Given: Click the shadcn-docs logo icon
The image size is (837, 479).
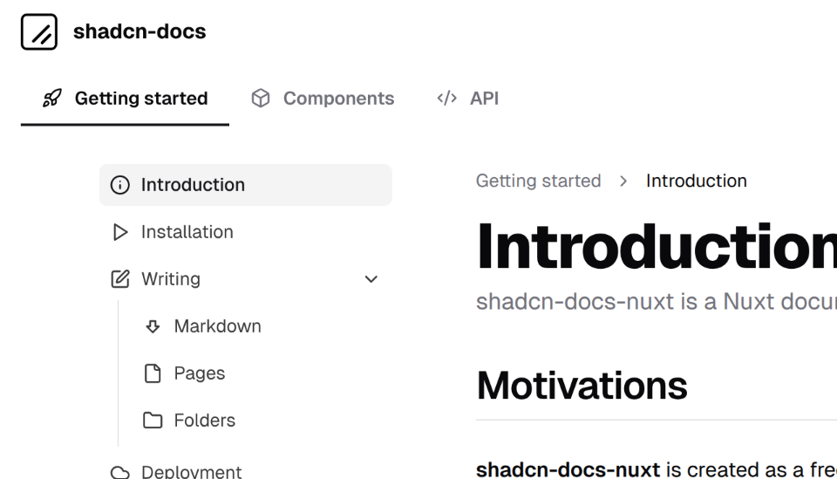Looking at the screenshot, I should (x=38, y=32).
